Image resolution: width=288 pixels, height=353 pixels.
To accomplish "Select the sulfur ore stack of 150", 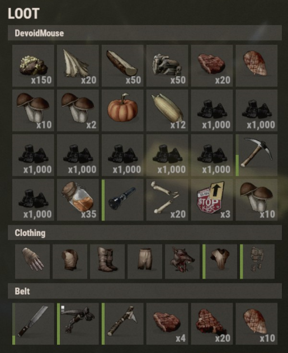I will 33,65.
